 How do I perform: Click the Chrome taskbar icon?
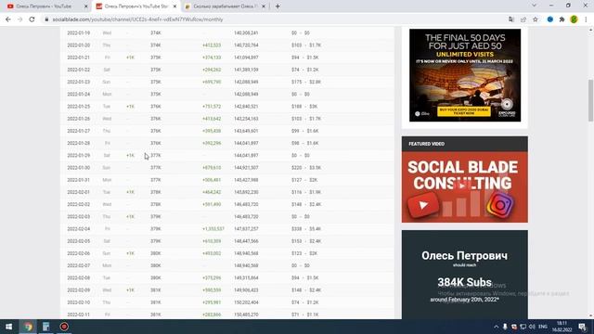click(28, 327)
